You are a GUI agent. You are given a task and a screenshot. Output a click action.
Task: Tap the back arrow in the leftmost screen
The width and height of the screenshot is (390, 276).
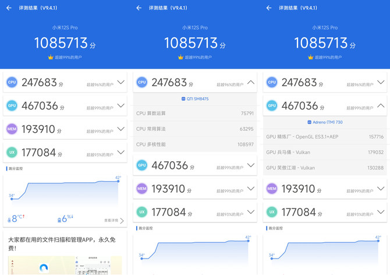coord(9,8)
